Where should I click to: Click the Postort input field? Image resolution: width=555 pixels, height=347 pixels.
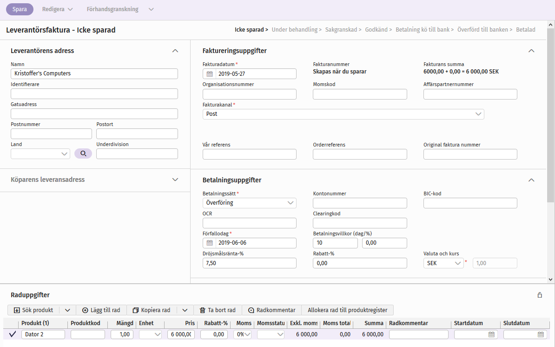click(x=137, y=134)
